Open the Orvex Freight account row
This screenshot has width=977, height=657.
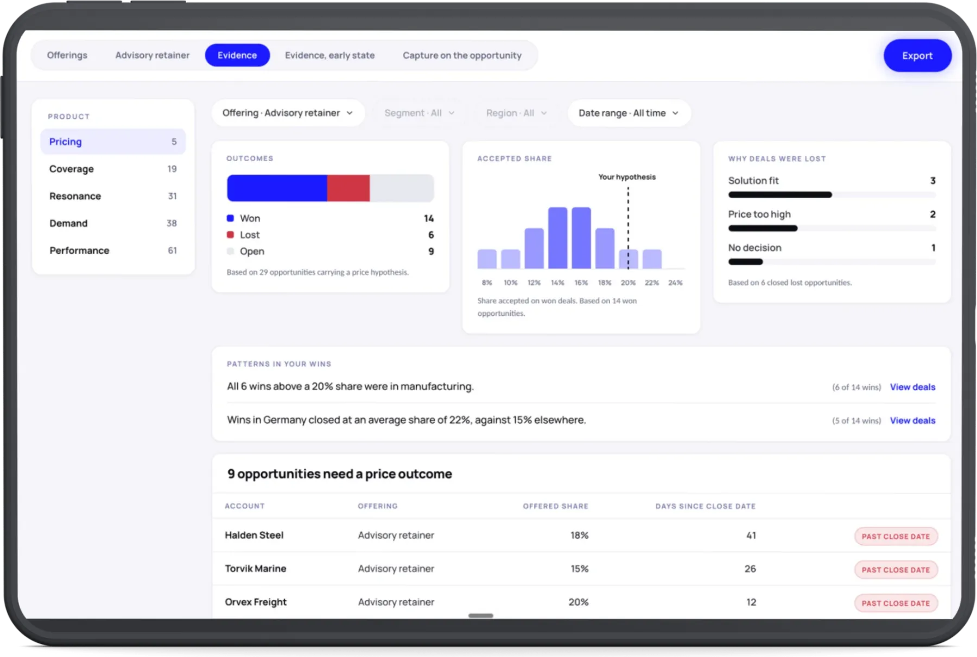[581, 602]
